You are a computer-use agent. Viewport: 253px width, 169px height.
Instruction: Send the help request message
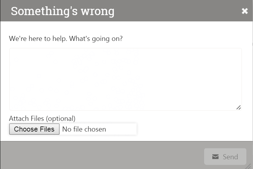pos(225,157)
